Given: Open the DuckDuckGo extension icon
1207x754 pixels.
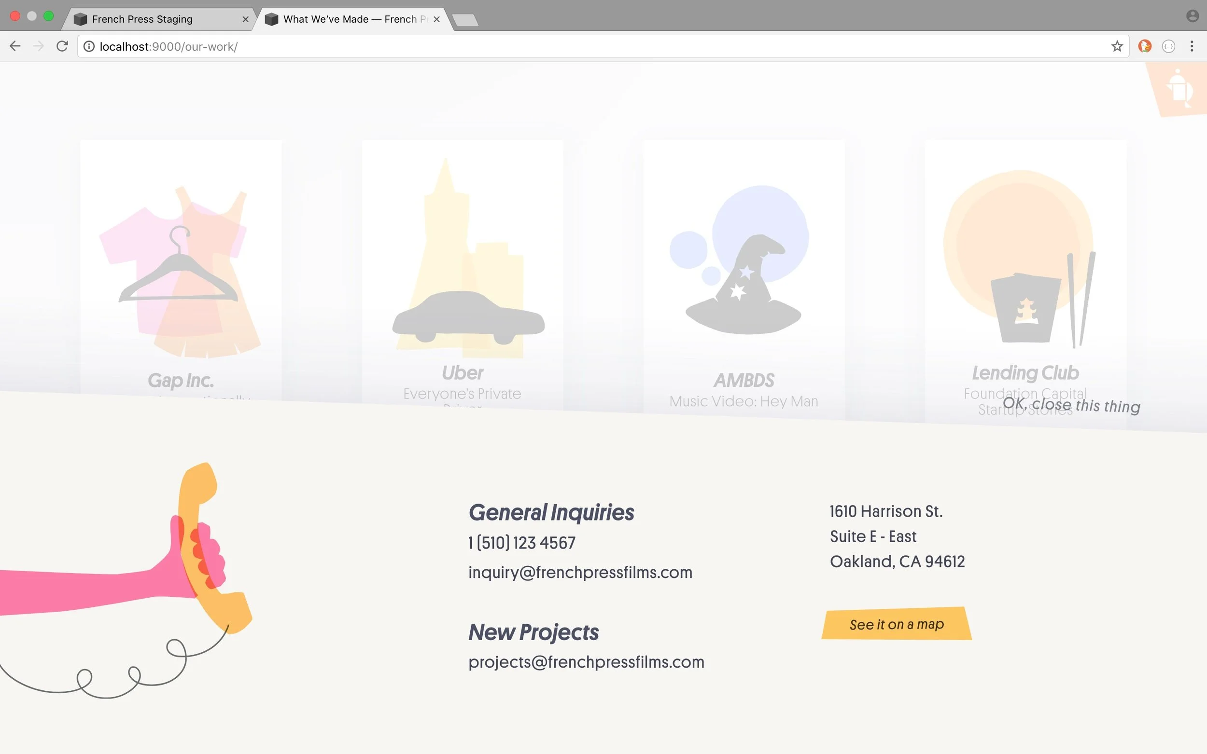Looking at the screenshot, I should (1145, 46).
